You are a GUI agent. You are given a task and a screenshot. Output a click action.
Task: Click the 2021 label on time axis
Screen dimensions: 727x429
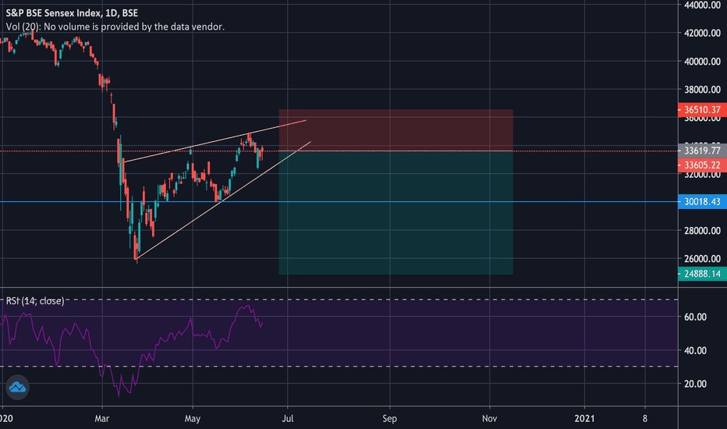584,418
